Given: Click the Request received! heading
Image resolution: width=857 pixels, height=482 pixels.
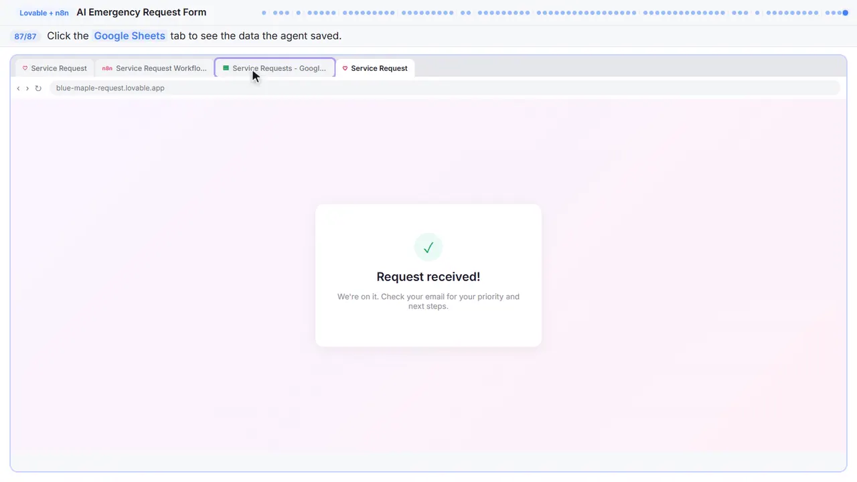Looking at the screenshot, I should 428,276.
